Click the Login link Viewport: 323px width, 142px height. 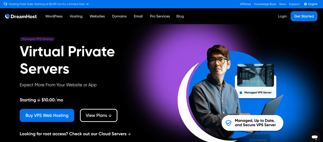point(282,16)
